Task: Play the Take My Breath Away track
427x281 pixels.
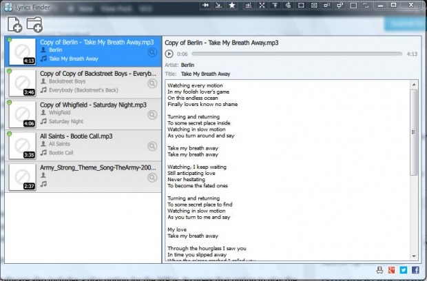Action: [x=169, y=53]
